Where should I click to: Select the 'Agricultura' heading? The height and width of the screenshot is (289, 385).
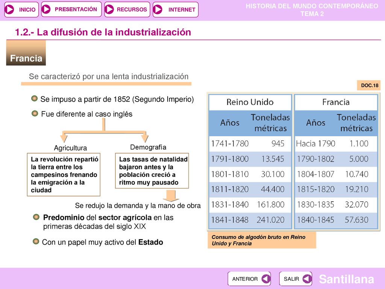(70, 148)
